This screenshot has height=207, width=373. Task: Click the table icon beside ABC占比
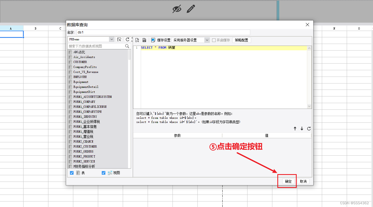70,52
